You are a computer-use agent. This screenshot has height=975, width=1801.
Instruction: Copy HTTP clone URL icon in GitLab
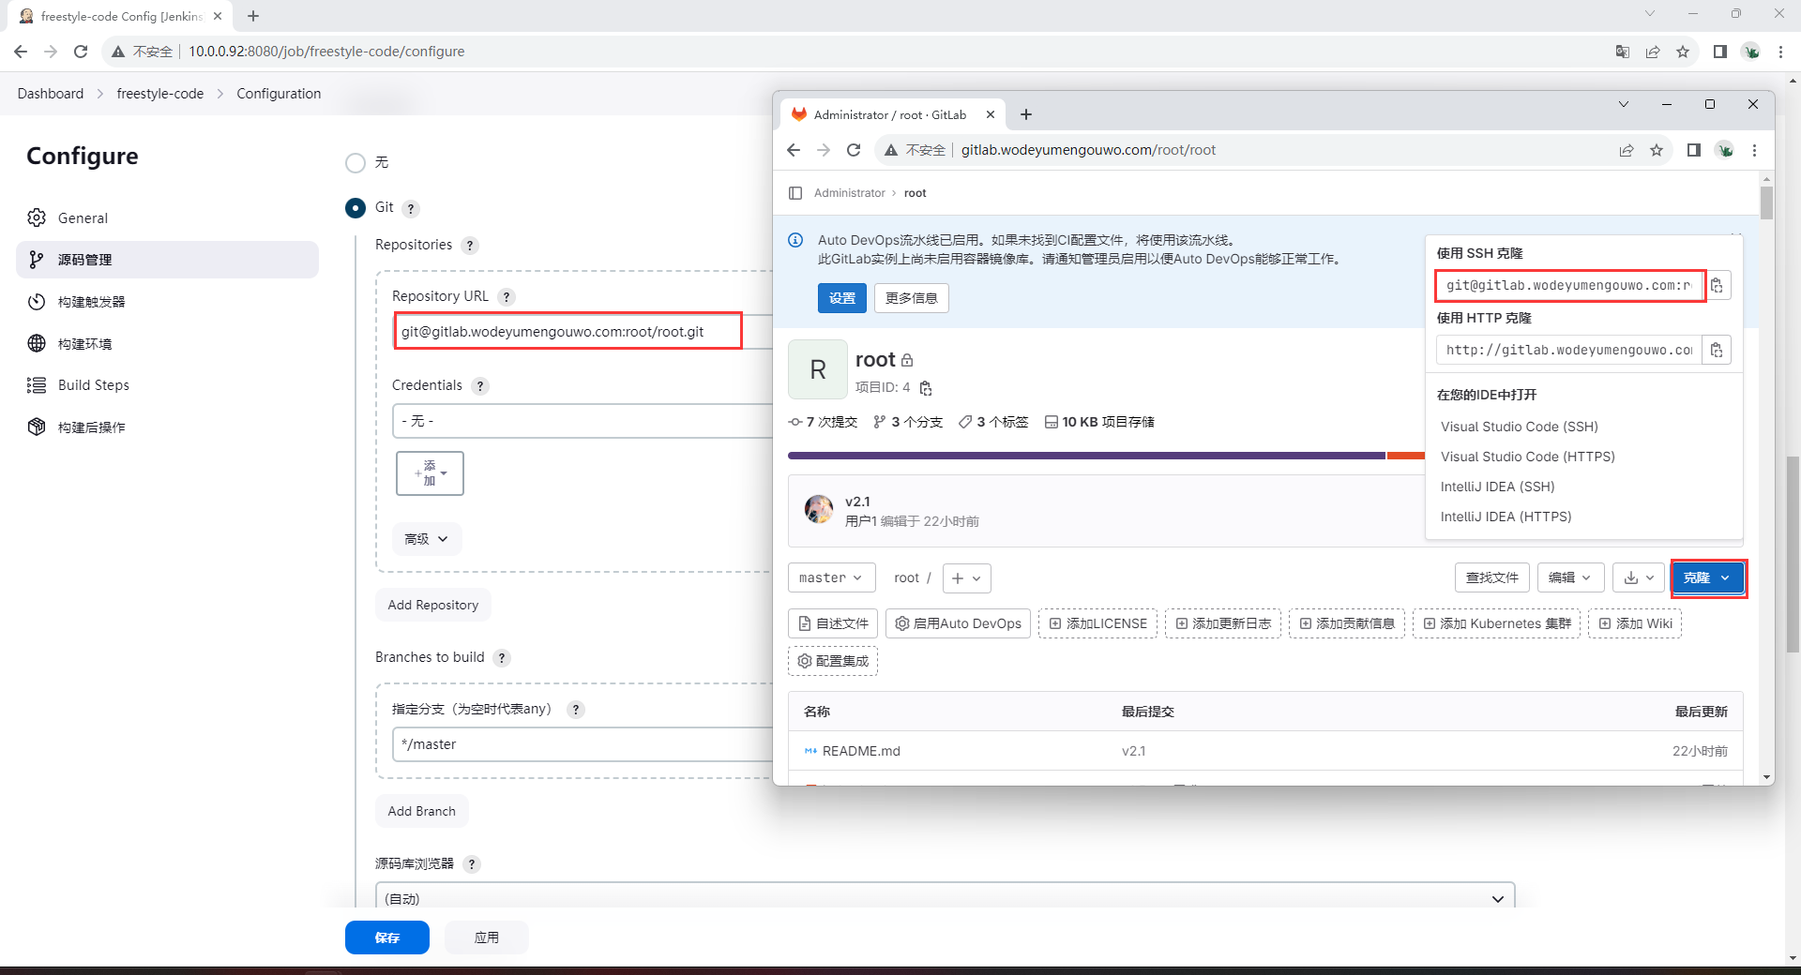pyautogui.click(x=1717, y=350)
